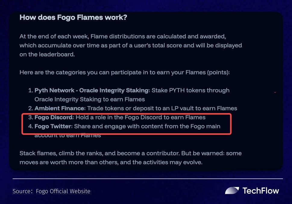Click the "How does Fogo Flames work?" heading
Viewport: 292px width, 204px height.
[x=73, y=17]
